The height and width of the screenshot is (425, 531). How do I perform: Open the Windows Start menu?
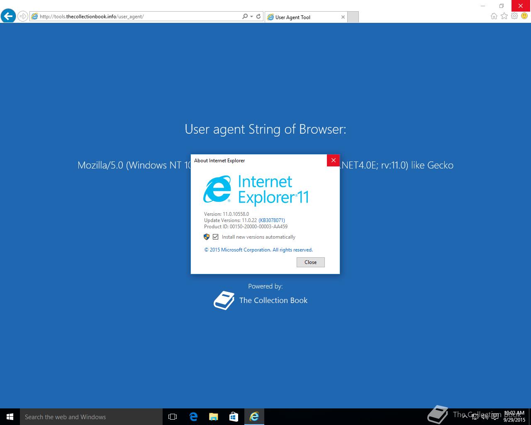(10, 417)
